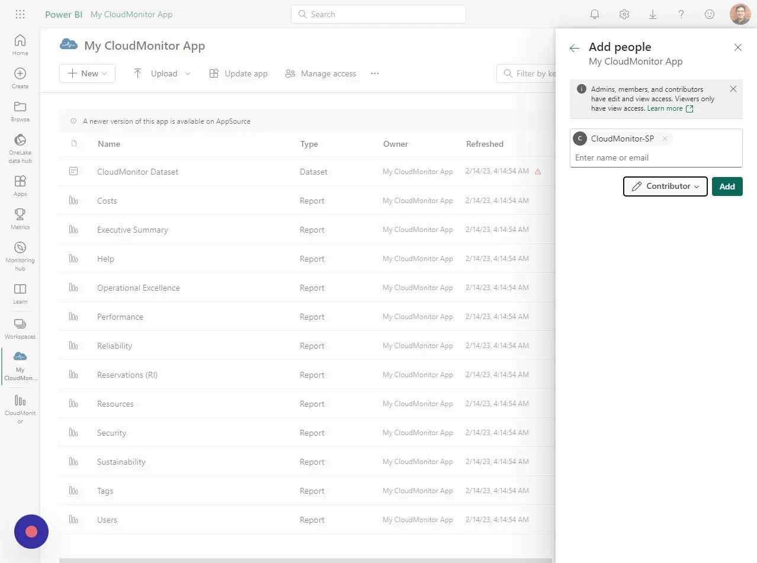Click the red record floating button

pyautogui.click(x=31, y=532)
